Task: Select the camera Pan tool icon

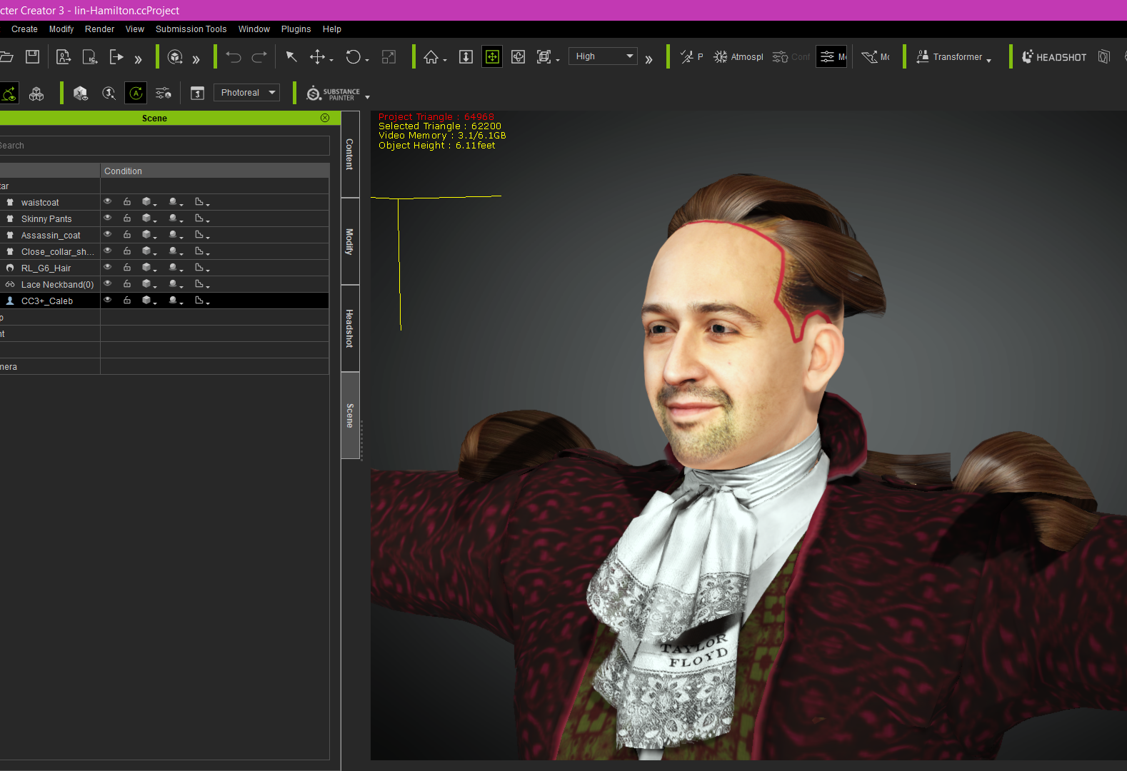Action: 492,57
